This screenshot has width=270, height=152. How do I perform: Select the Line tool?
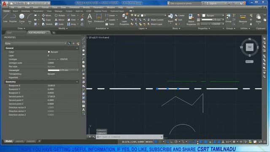pos(5,18)
